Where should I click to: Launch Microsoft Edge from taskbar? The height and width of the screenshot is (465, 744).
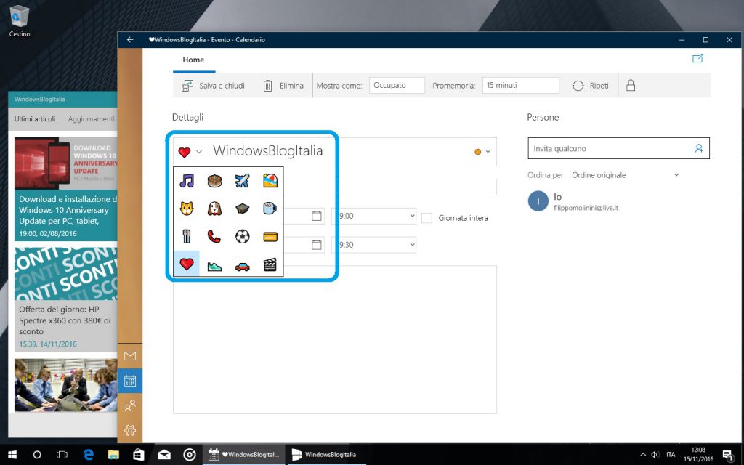(89, 455)
